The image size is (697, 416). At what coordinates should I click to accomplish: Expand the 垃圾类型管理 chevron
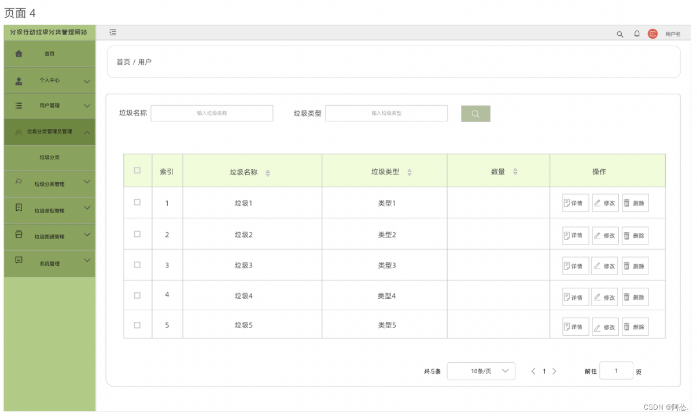pos(87,207)
